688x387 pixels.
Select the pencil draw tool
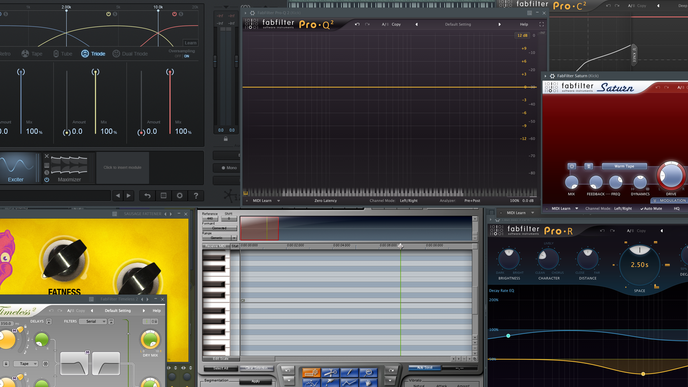pyautogui.click(x=350, y=372)
